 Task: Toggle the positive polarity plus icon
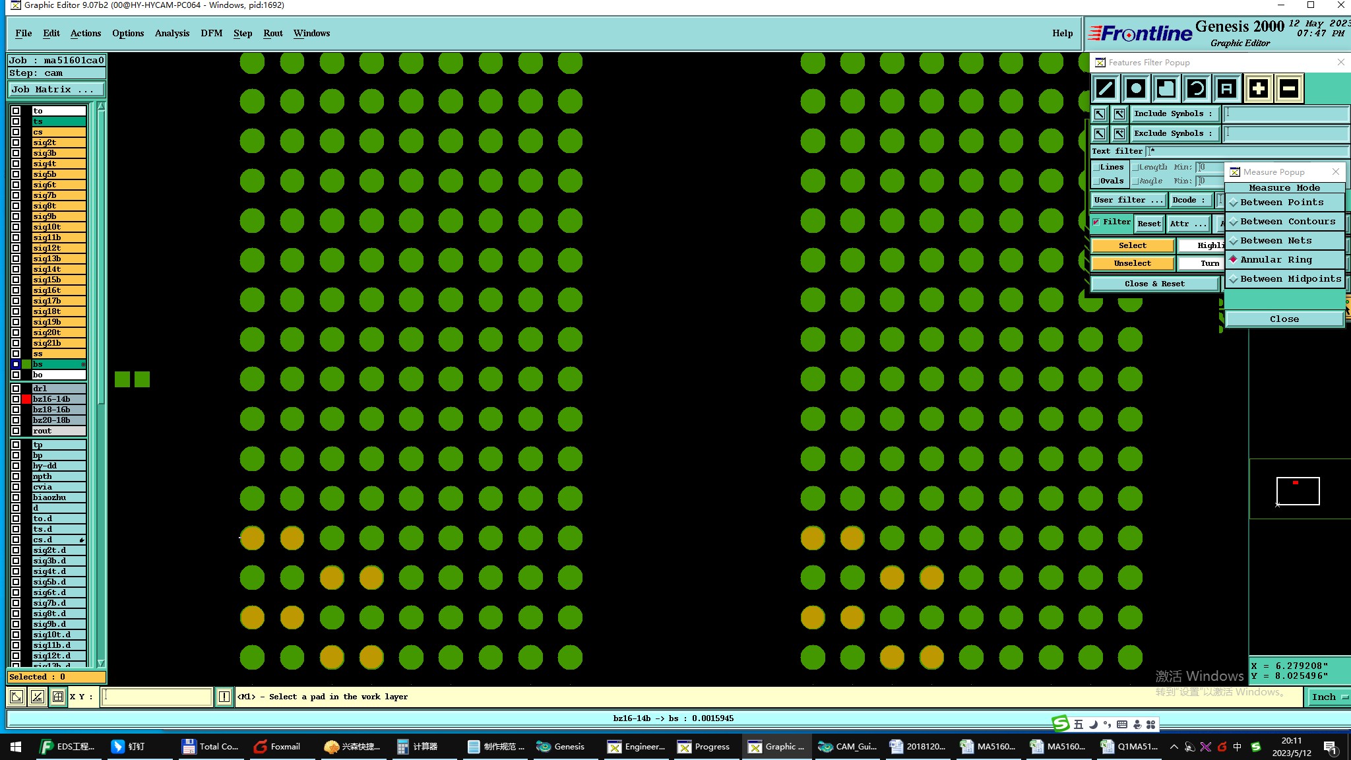click(1258, 88)
